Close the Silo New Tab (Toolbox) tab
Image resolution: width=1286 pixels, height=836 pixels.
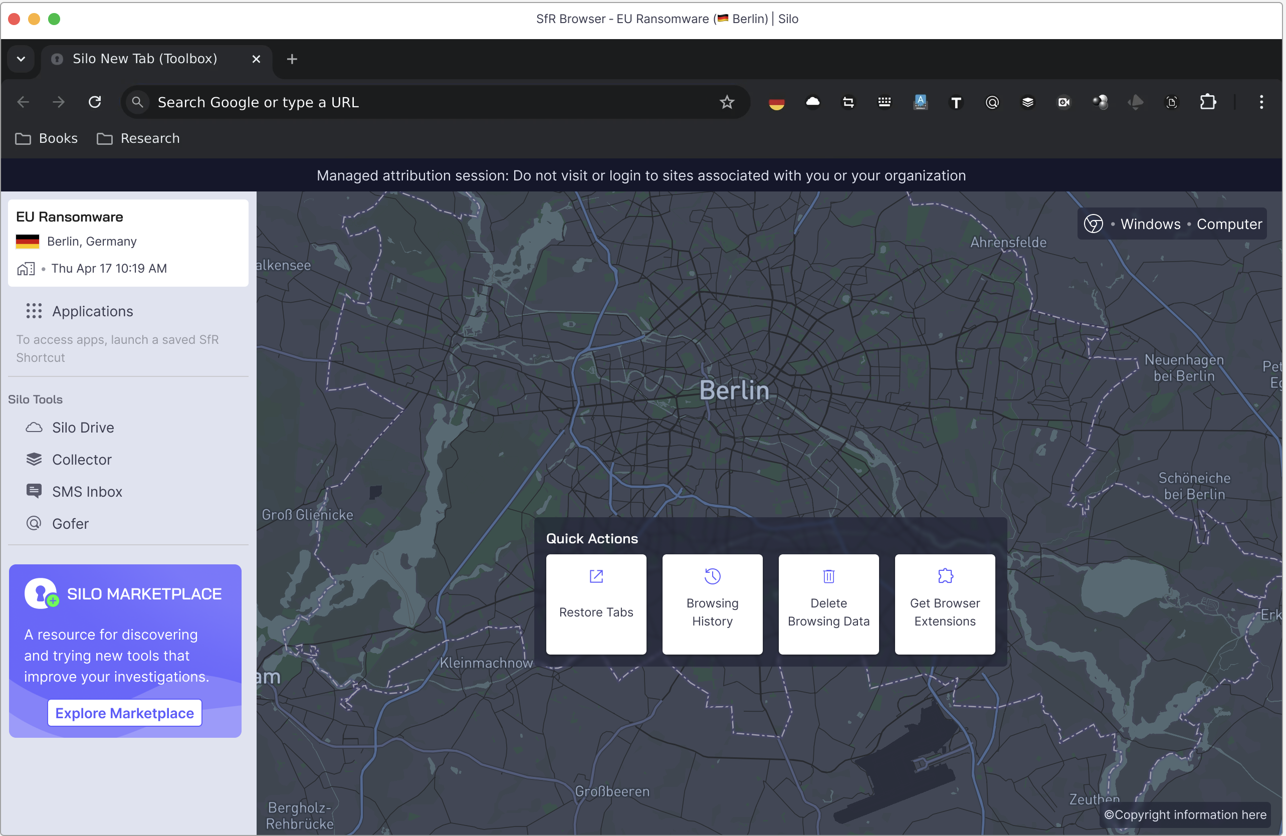coord(256,59)
